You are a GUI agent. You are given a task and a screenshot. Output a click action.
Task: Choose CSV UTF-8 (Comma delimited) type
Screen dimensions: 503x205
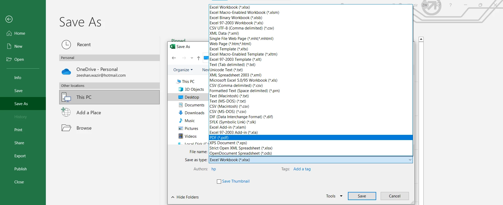[x=311, y=28]
